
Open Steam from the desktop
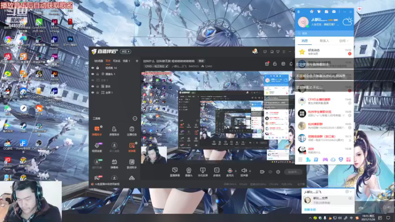pos(23,127)
